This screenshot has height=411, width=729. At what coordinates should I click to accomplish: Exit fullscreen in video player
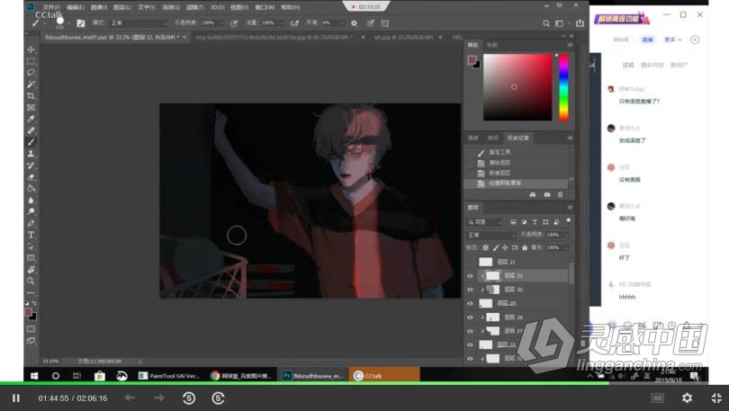[716, 398]
